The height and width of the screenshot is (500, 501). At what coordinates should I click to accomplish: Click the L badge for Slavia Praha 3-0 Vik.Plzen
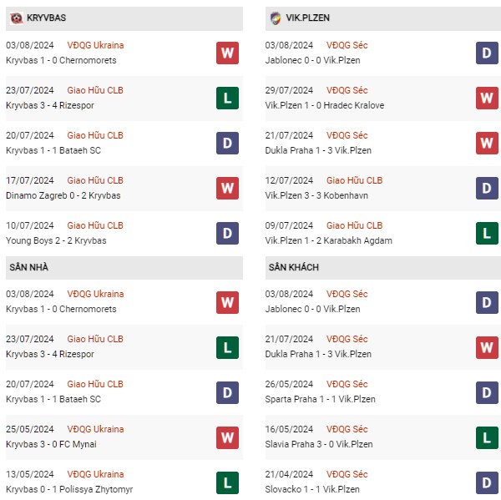487,437
